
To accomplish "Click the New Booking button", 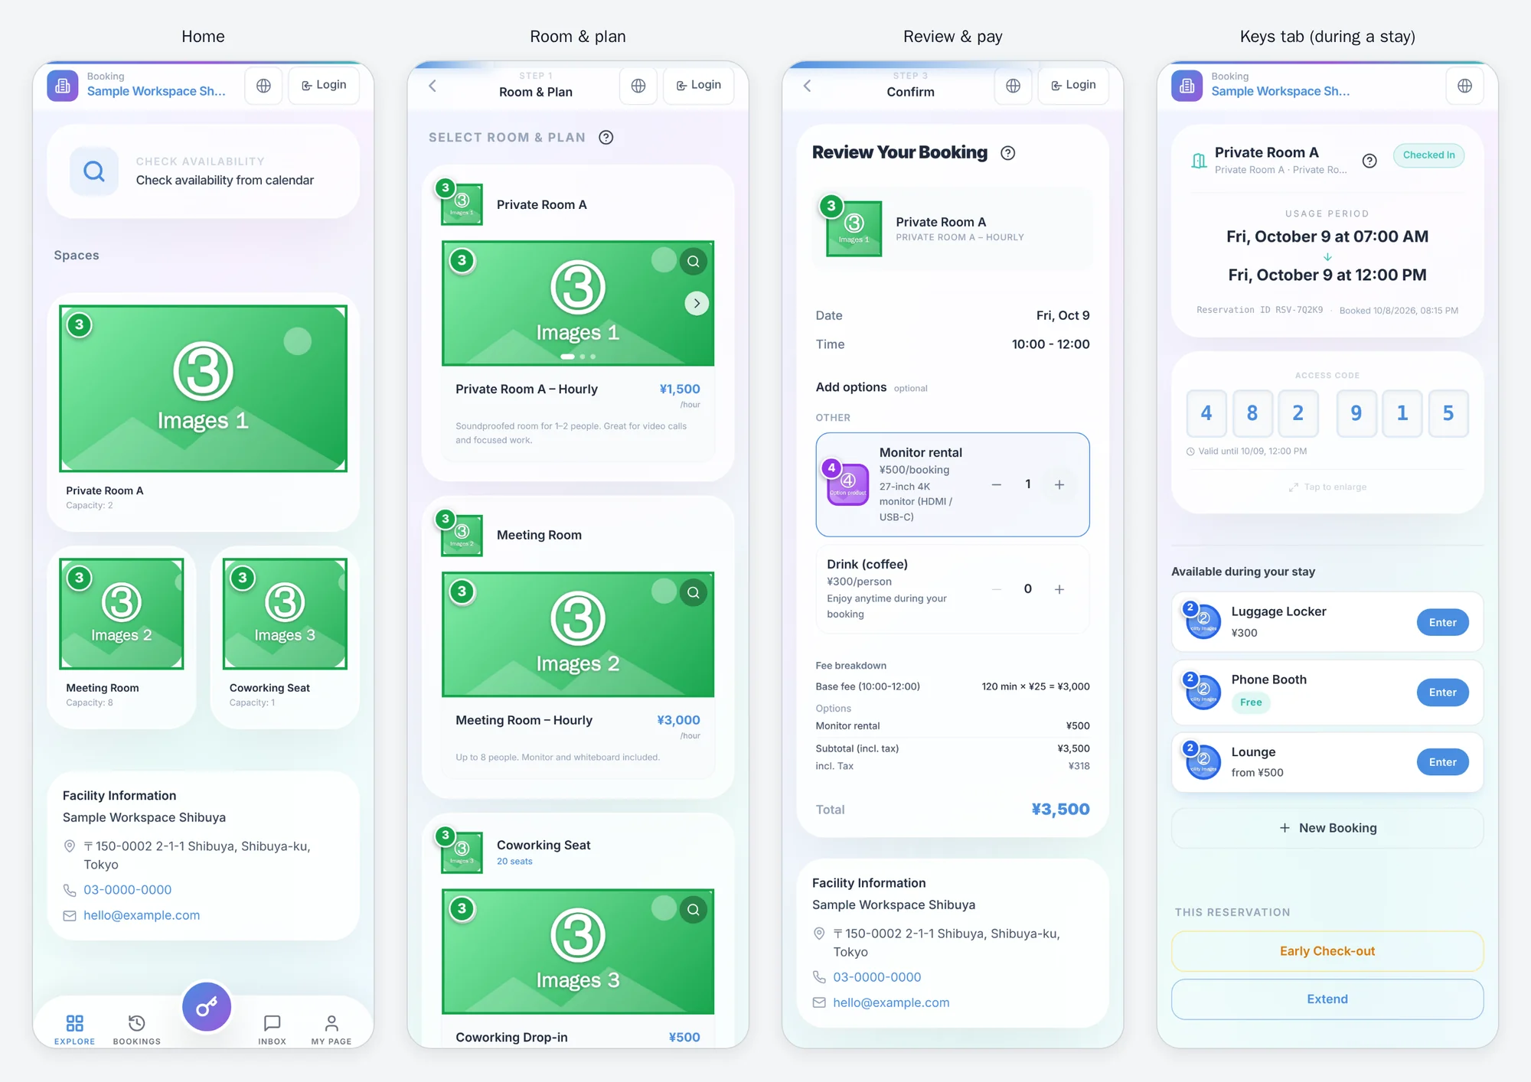I will pyautogui.click(x=1327, y=828).
